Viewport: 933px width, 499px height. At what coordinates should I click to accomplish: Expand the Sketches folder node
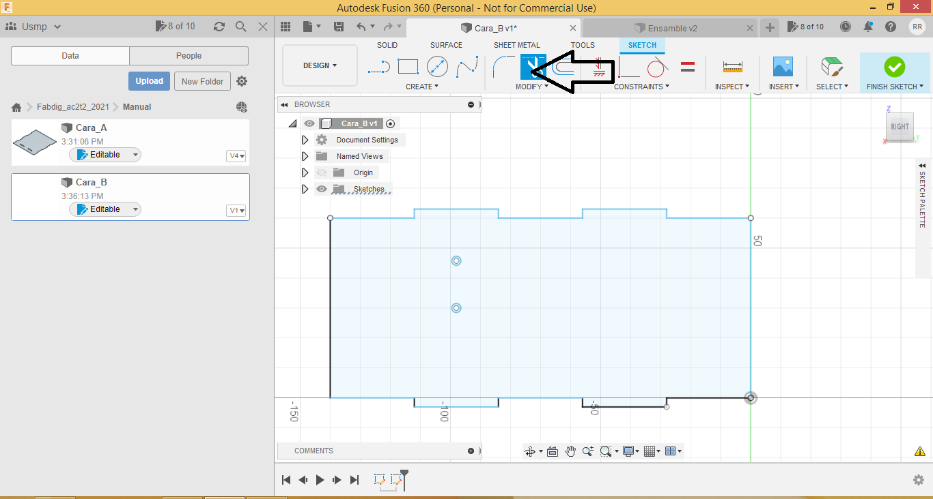click(305, 189)
